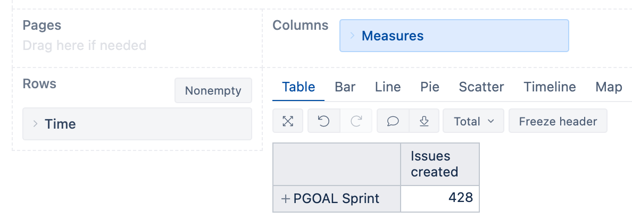Screen dimensions: 632x219
Task: Open the Total dropdown menu
Action: (473, 121)
